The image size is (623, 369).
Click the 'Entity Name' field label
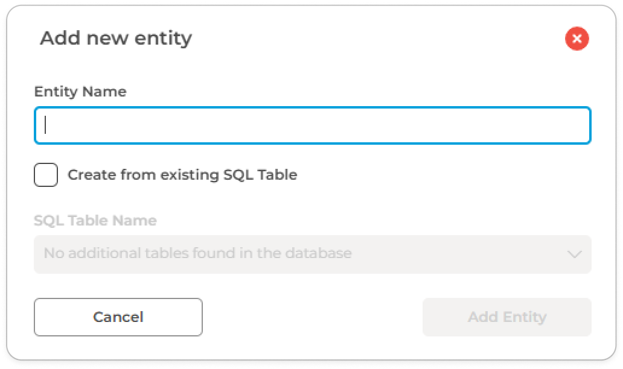(x=80, y=92)
